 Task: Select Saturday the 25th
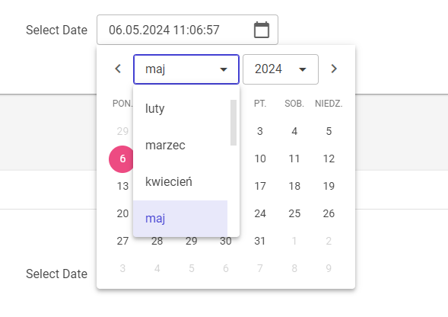[x=294, y=213]
